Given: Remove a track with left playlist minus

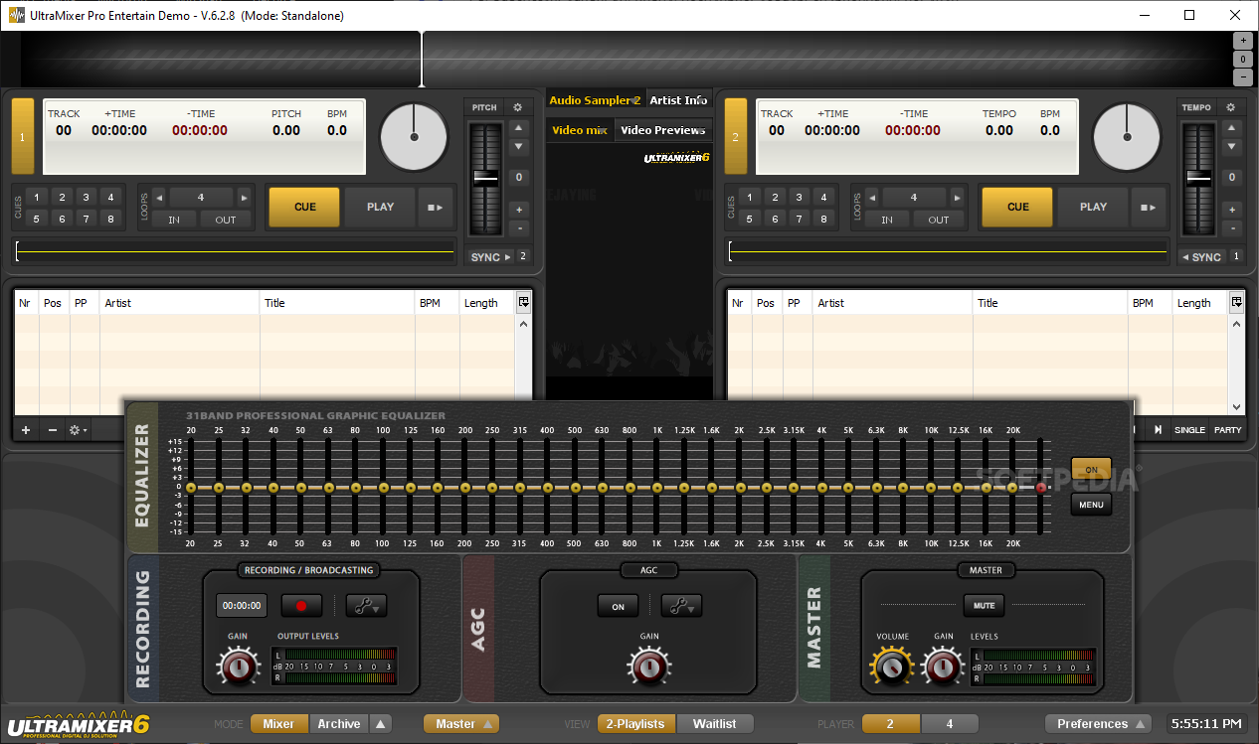Looking at the screenshot, I should [53, 430].
